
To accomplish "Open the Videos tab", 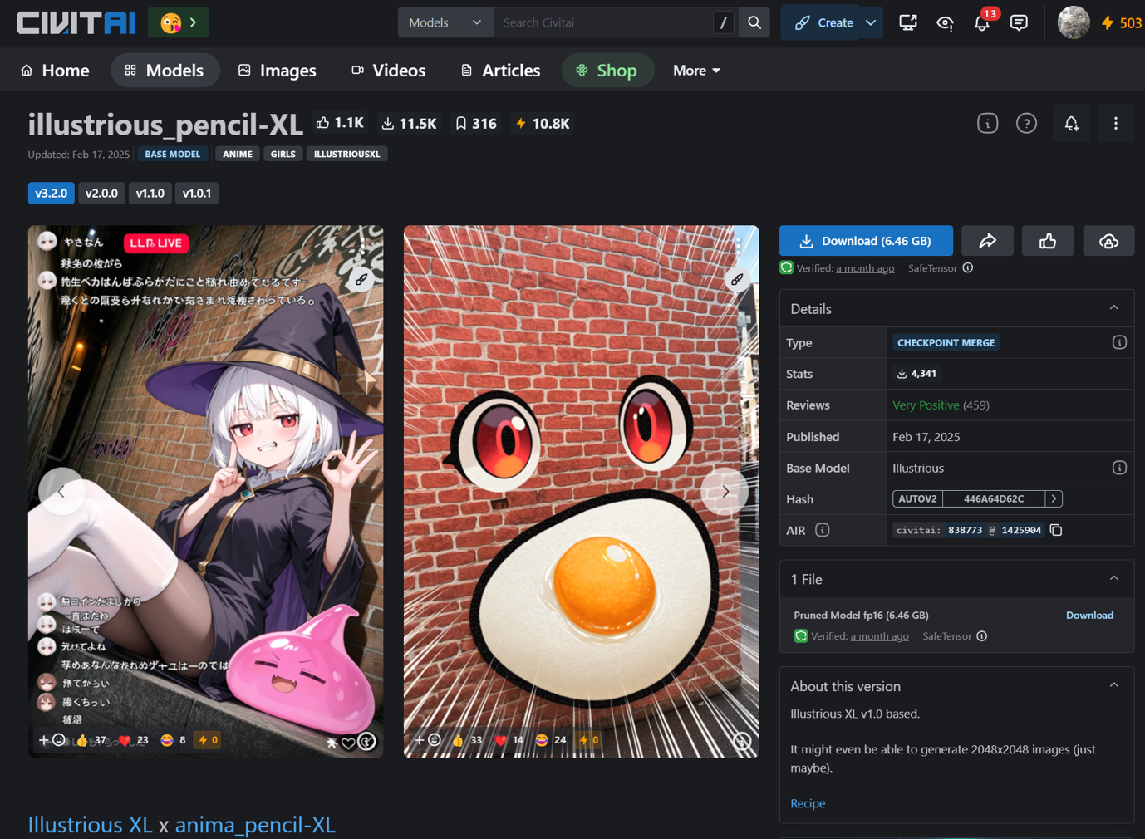I will tap(388, 71).
